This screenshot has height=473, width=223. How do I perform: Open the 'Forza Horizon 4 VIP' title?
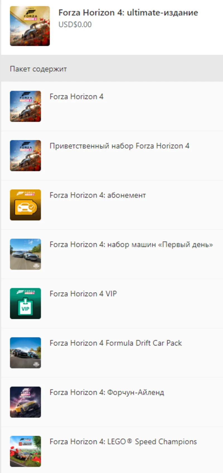coord(83,294)
